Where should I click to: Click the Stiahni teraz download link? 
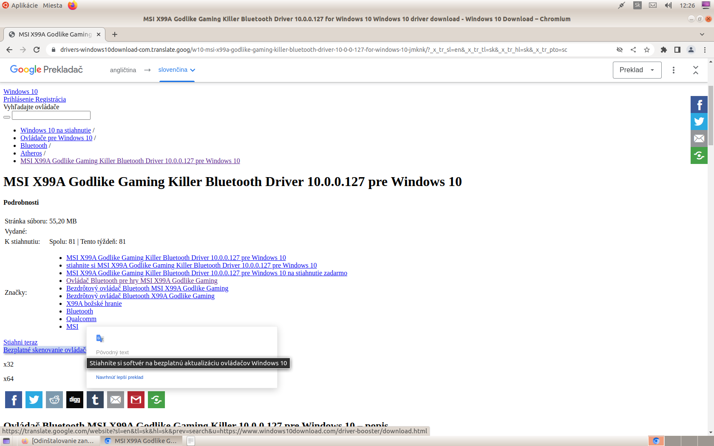point(20,342)
